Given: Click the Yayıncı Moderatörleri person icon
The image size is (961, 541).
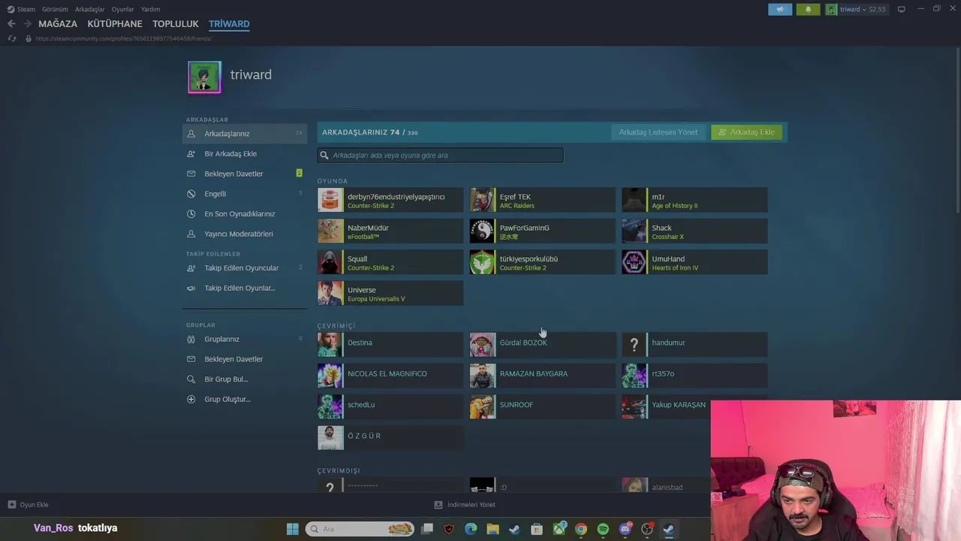Looking at the screenshot, I should [x=191, y=234].
